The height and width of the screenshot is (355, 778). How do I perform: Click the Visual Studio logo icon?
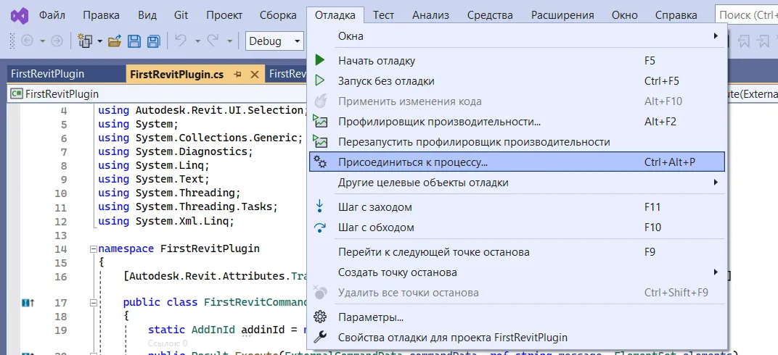(20, 15)
